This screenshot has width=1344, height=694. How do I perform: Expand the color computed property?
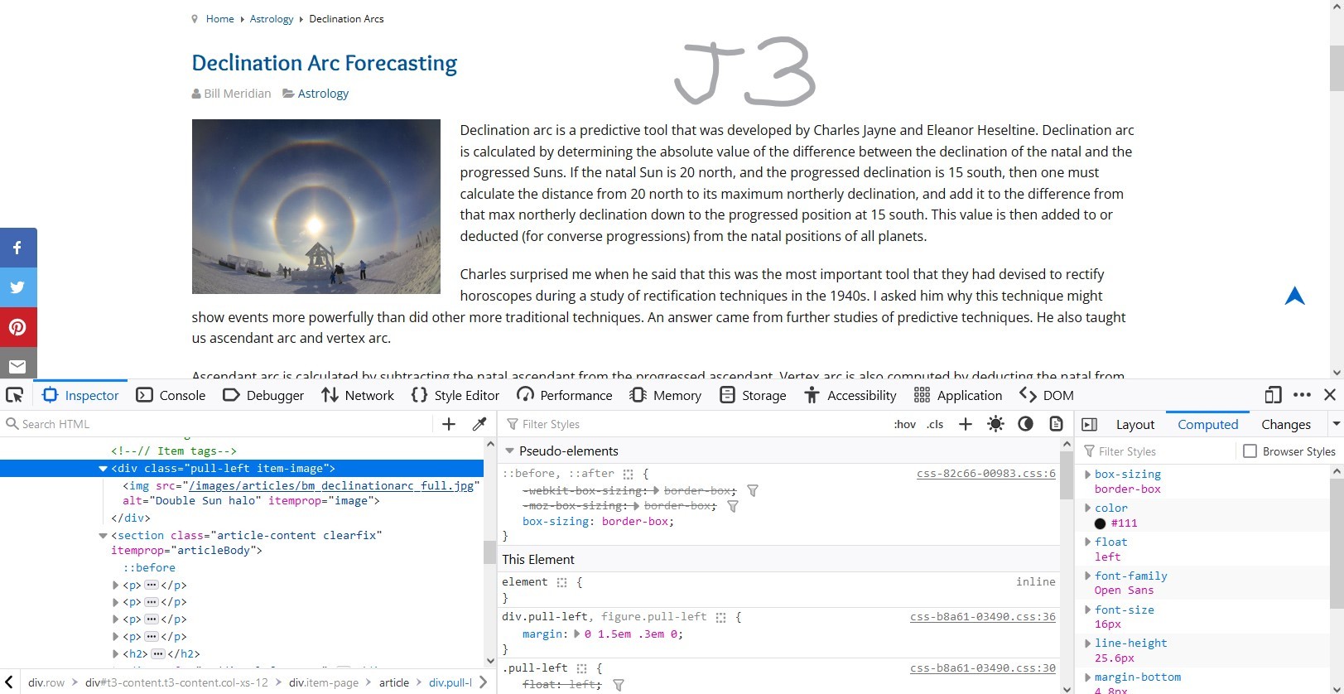pos(1088,508)
